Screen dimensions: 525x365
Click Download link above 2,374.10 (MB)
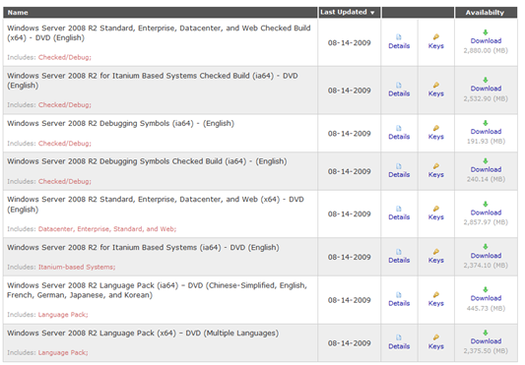pos(486,256)
